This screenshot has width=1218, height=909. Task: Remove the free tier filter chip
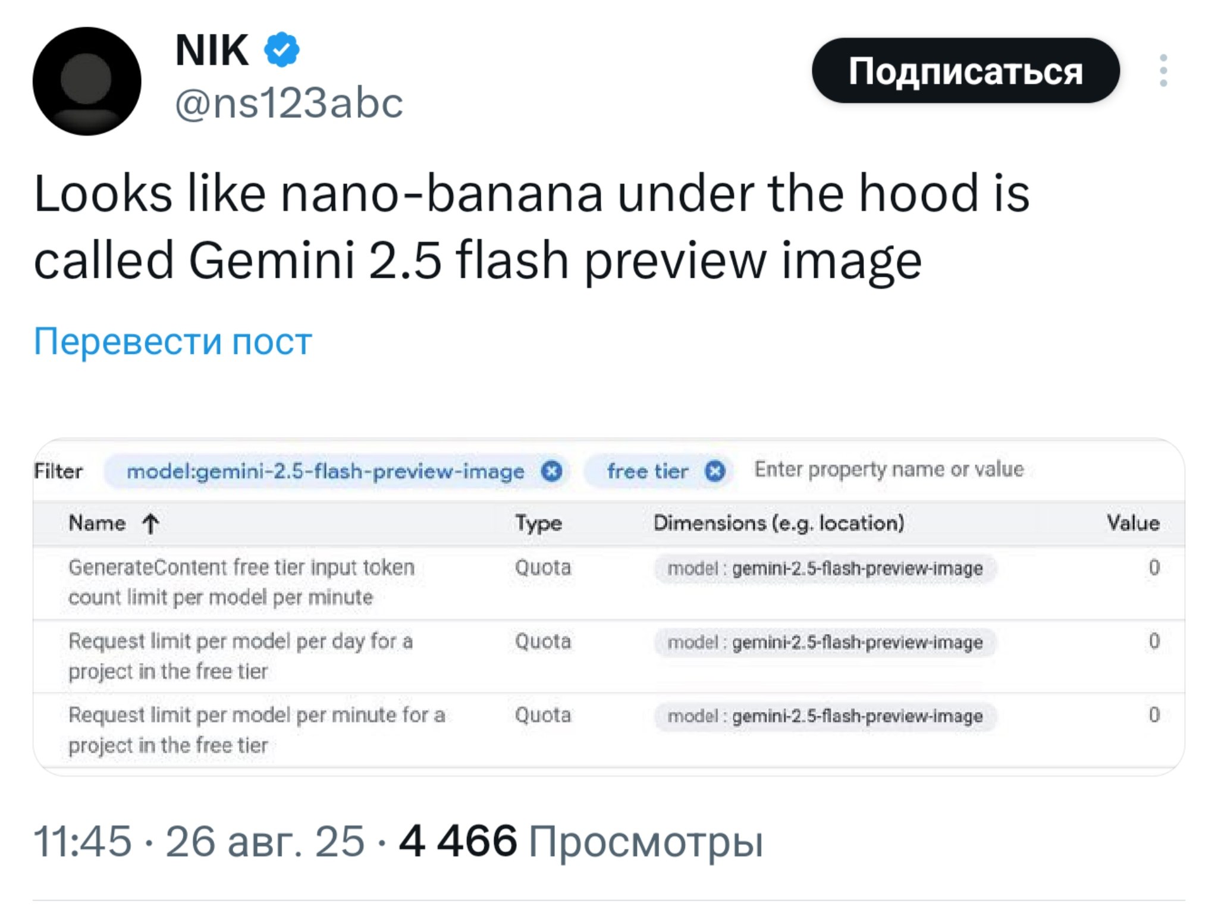tap(715, 471)
